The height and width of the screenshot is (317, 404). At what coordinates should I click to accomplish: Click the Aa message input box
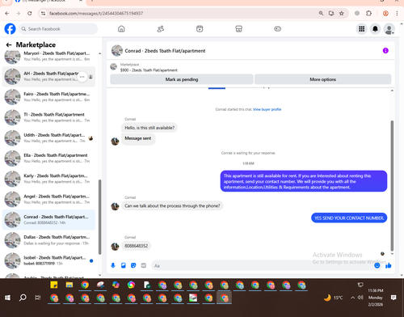pos(263,266)
